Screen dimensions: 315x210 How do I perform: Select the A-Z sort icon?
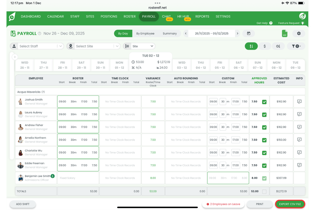(251, 46)
